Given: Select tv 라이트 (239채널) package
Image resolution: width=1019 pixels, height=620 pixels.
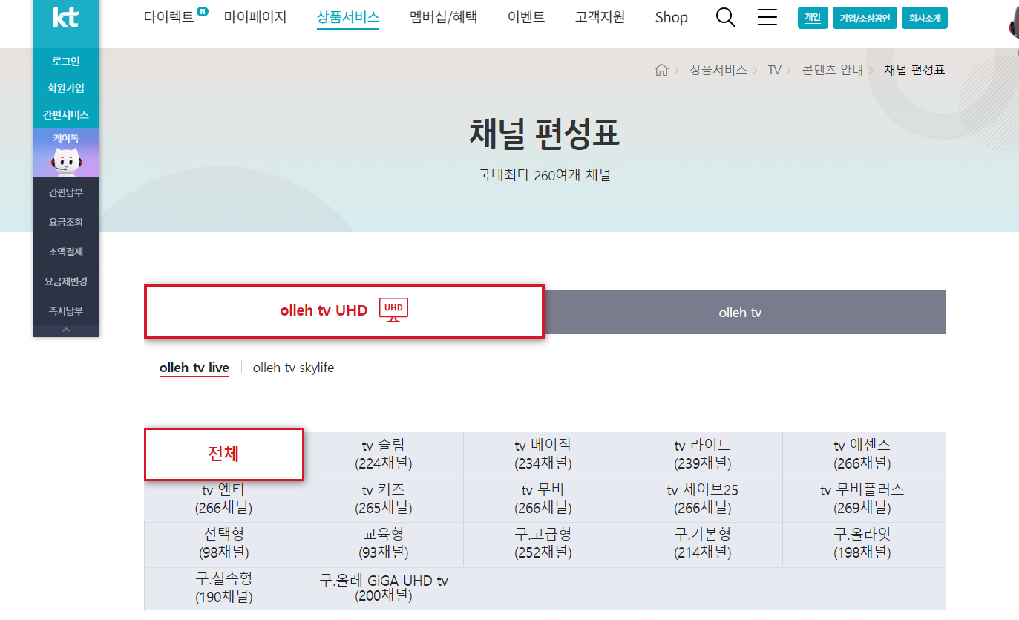Looking at the screenshot, I should click(703, 454).
